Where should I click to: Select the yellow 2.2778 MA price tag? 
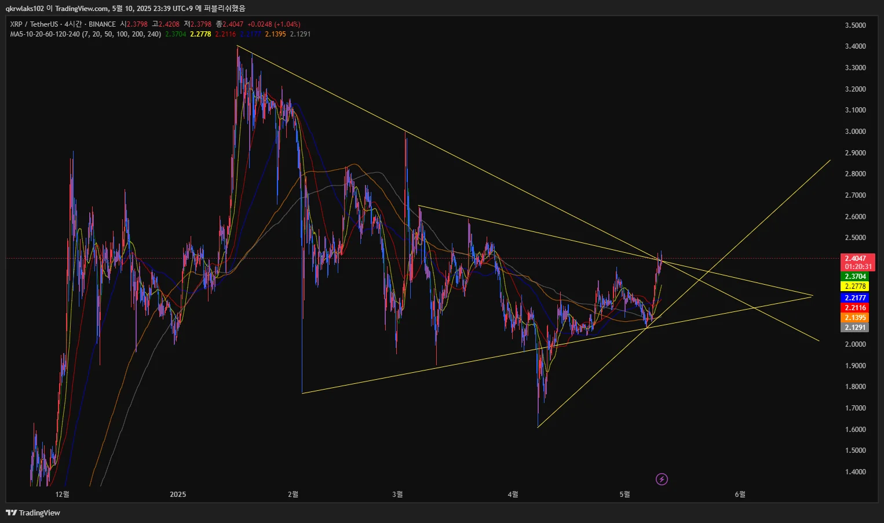click(x=855, y=286)
